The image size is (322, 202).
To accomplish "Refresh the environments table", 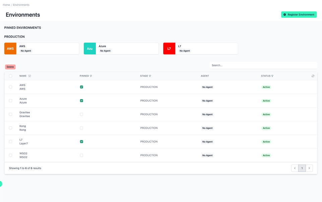I will coord(313,76).
